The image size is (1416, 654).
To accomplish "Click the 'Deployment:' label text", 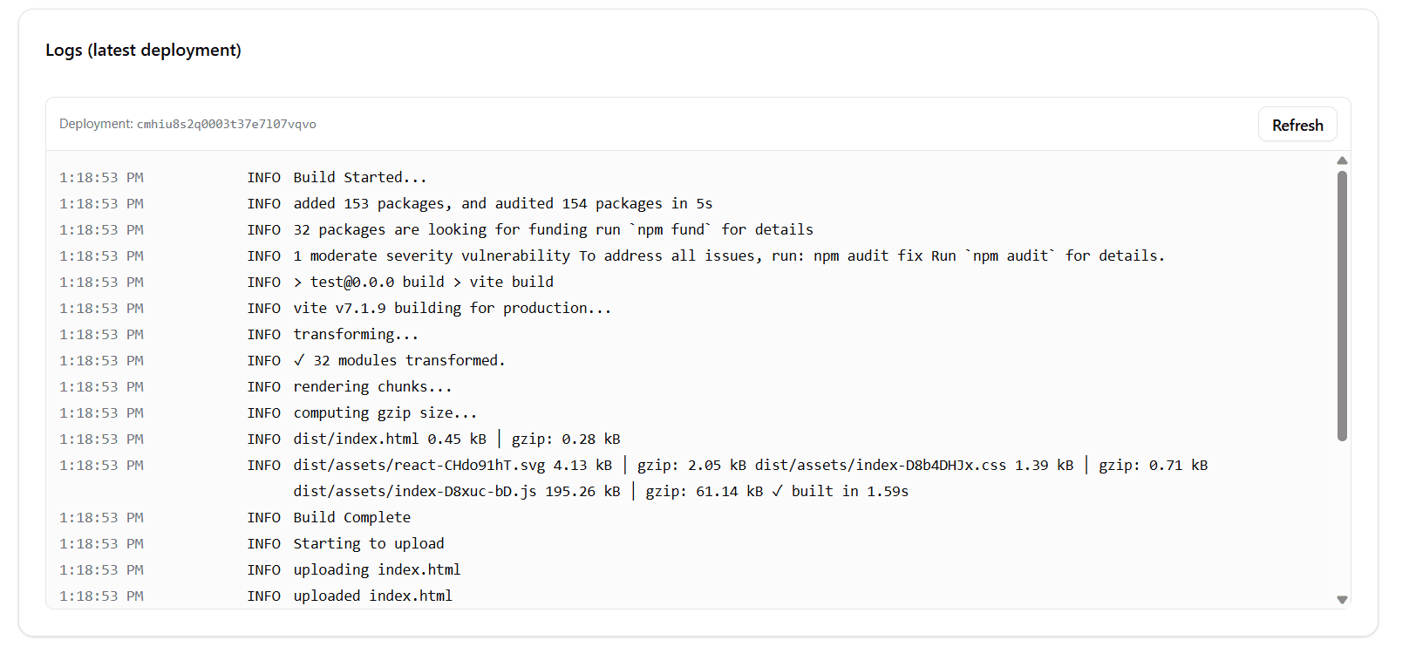I will (x=95, y=124).
